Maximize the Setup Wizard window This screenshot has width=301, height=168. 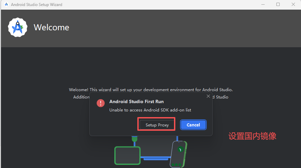(278, 4)
